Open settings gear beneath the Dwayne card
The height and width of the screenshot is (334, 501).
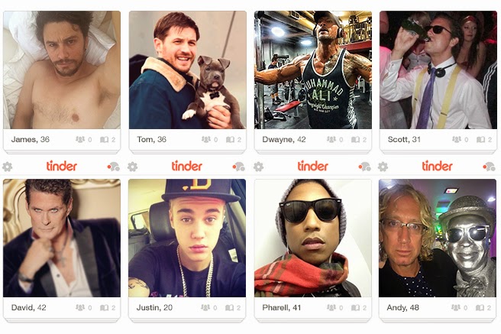coord(258,167)
